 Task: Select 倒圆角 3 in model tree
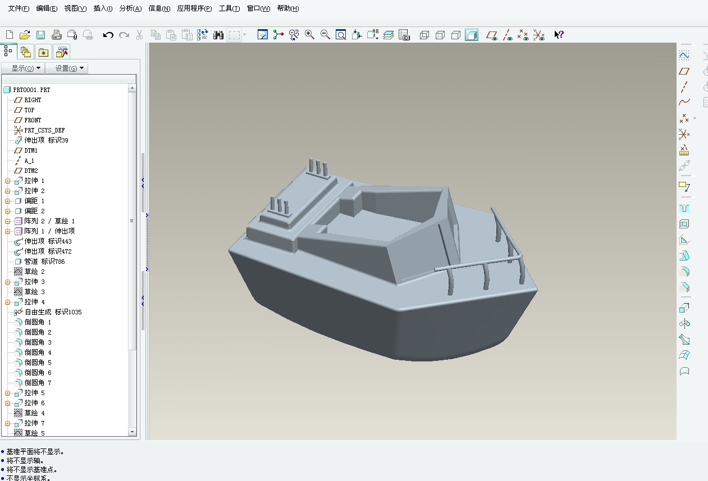[38, 342]
